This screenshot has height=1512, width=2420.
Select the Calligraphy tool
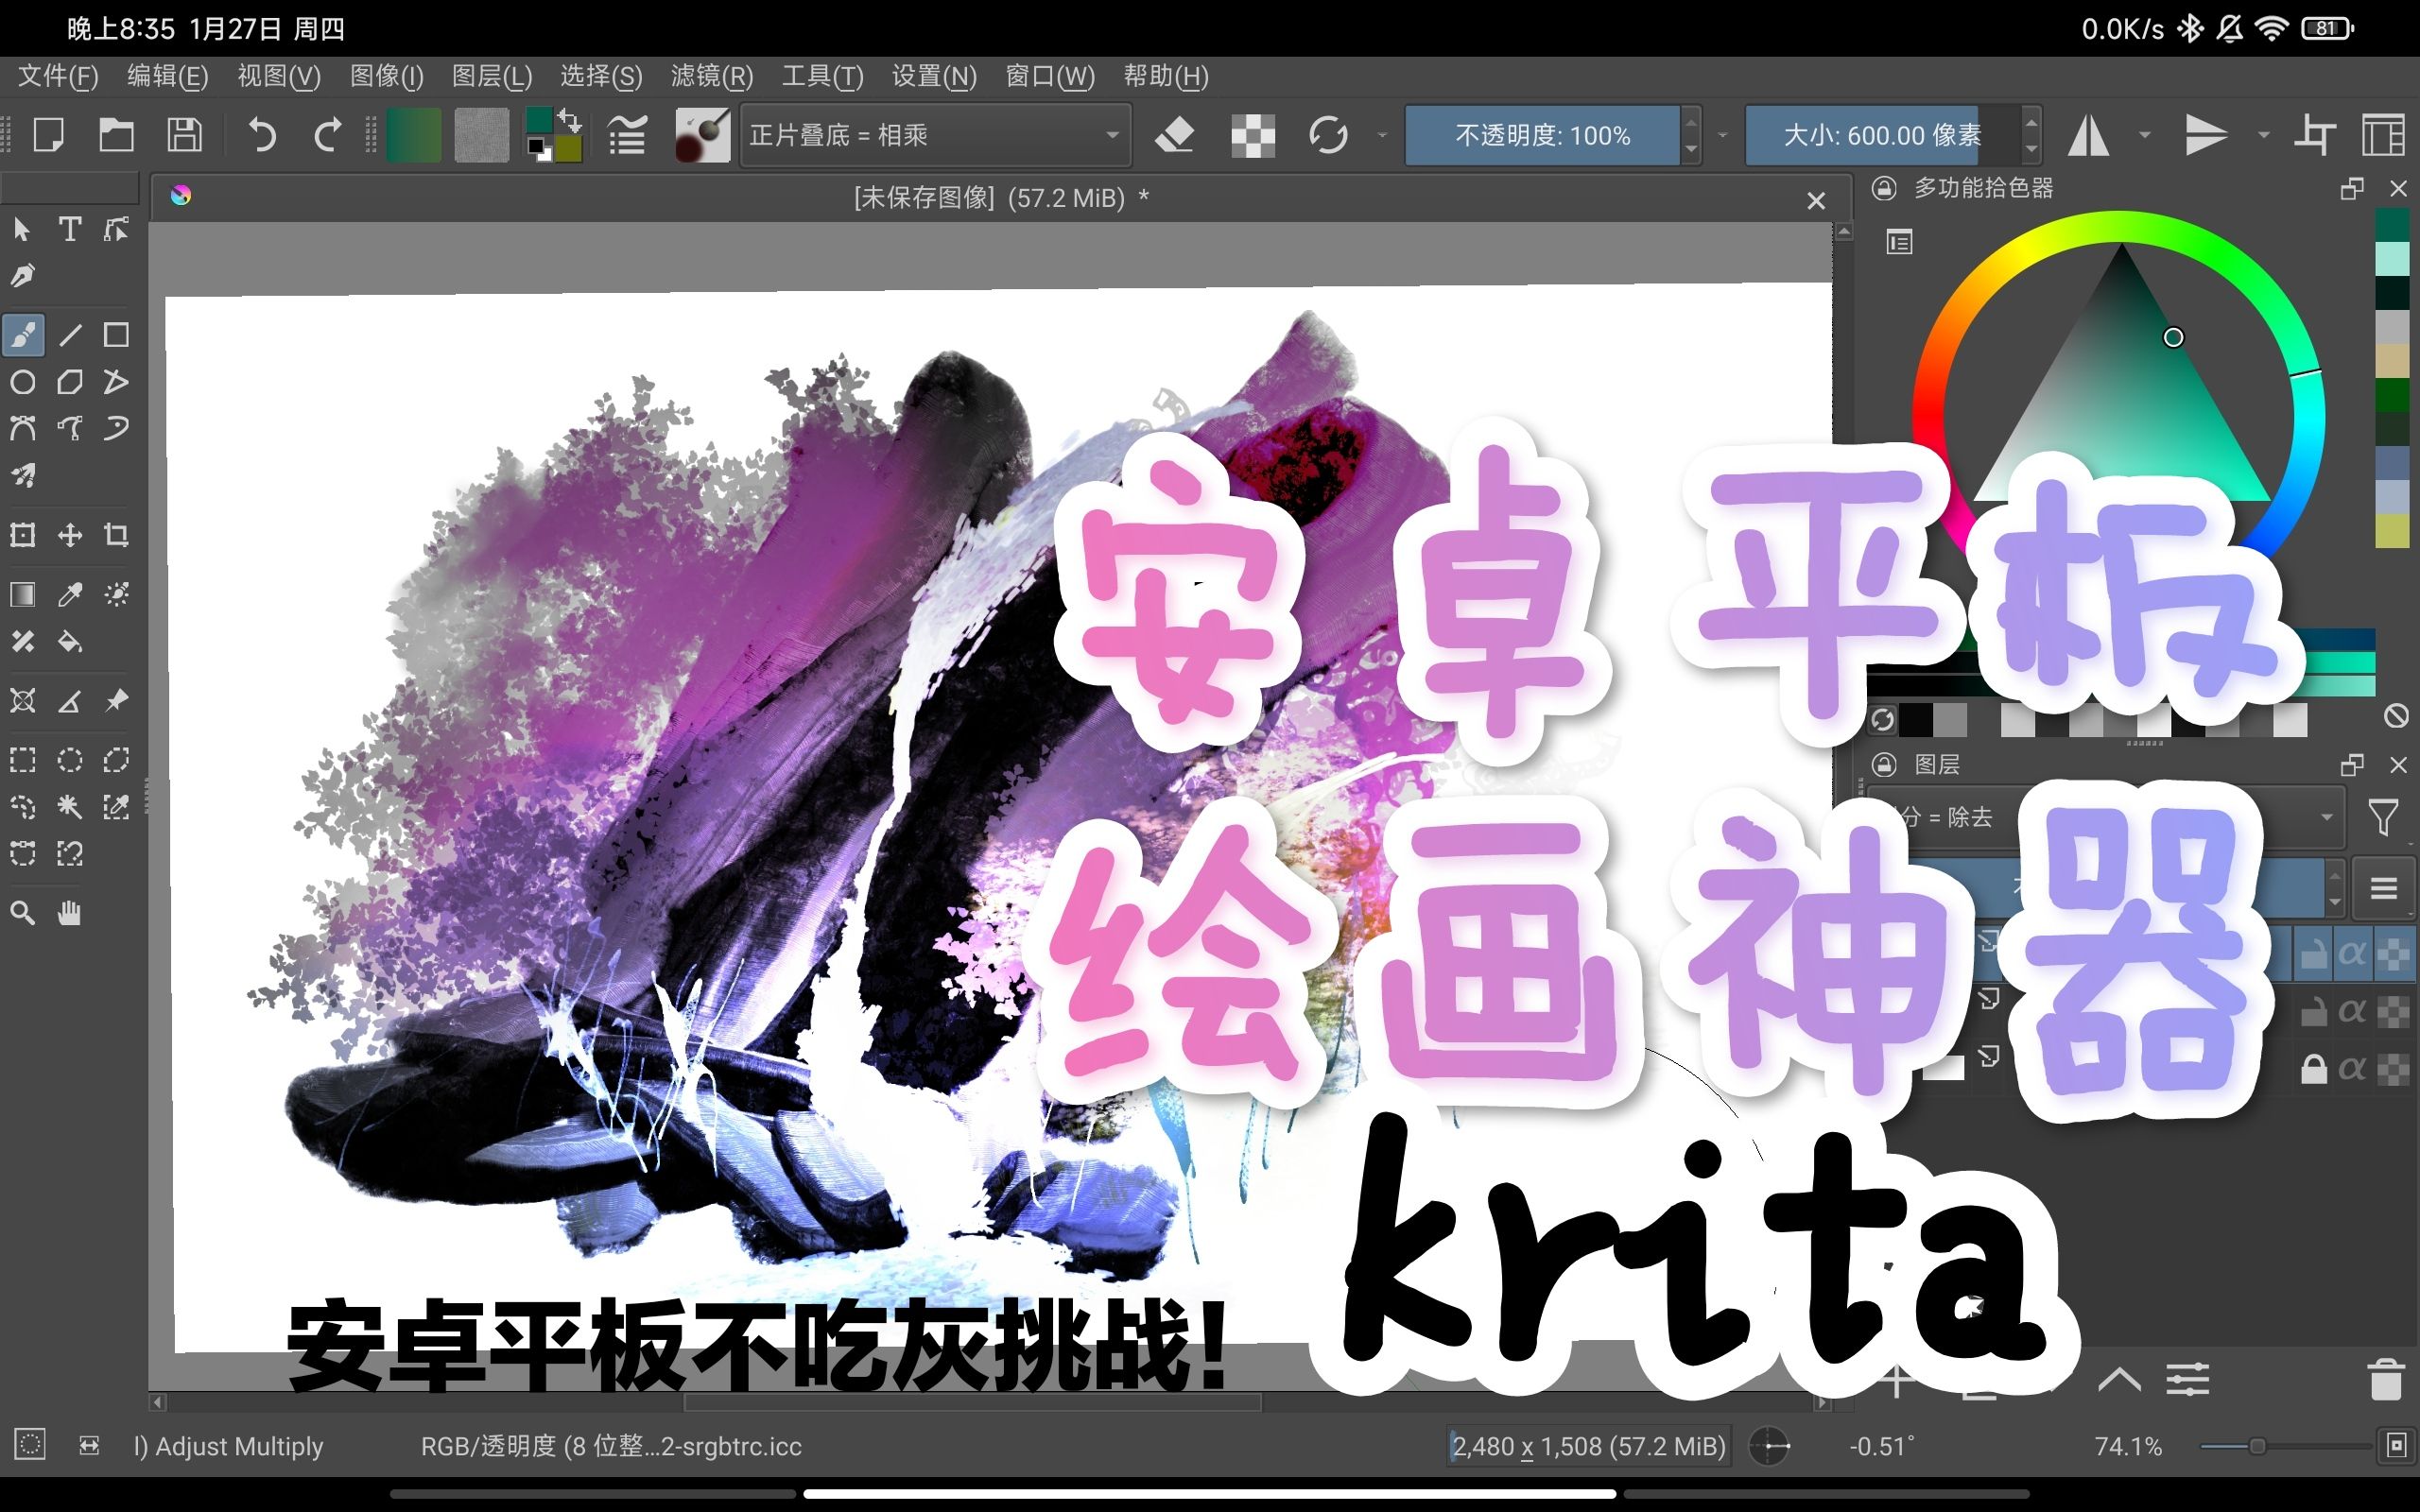(x=22, y=276)
